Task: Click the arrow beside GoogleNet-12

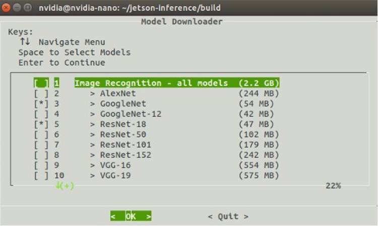Action: pos(92,114)
